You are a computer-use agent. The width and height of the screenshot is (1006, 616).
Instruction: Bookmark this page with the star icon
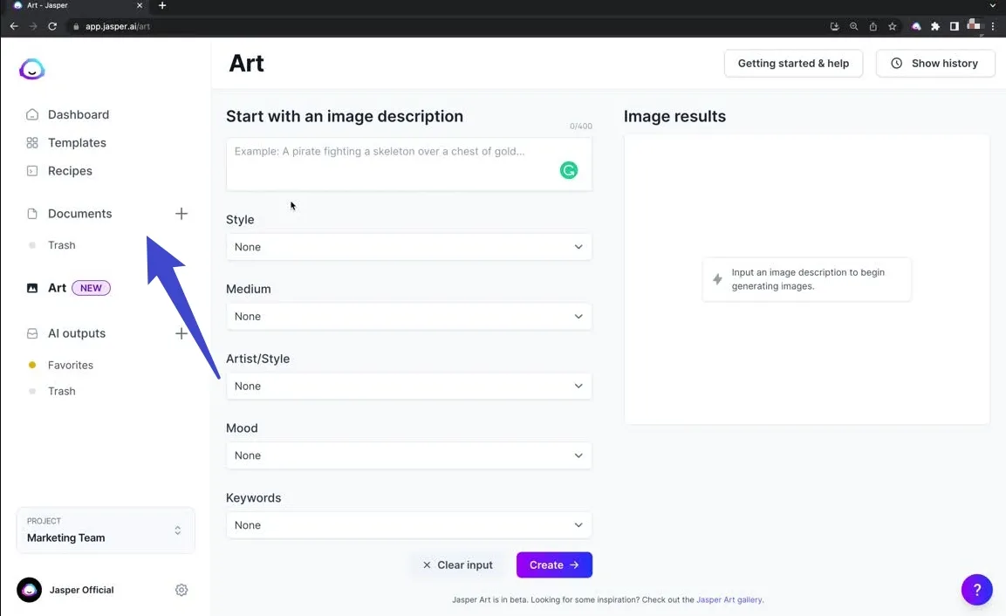coord(892,26)
